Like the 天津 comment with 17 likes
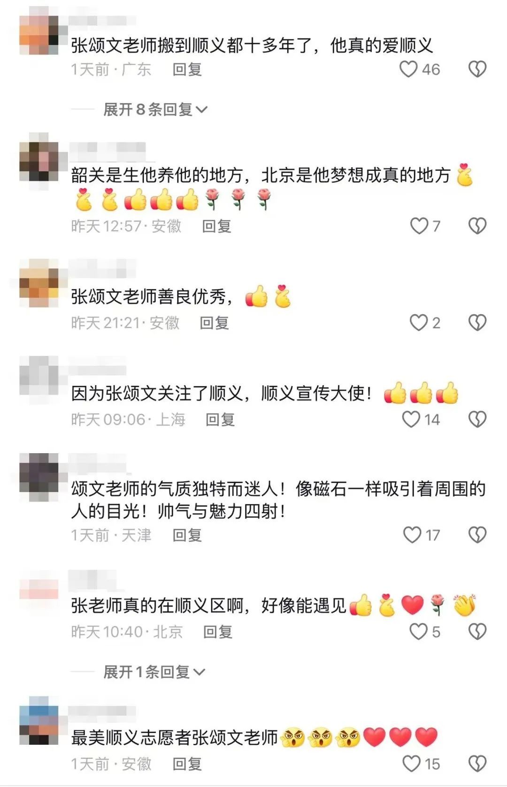Image resolution: width=507 pixels, height=787 pixels. [412, 535]
